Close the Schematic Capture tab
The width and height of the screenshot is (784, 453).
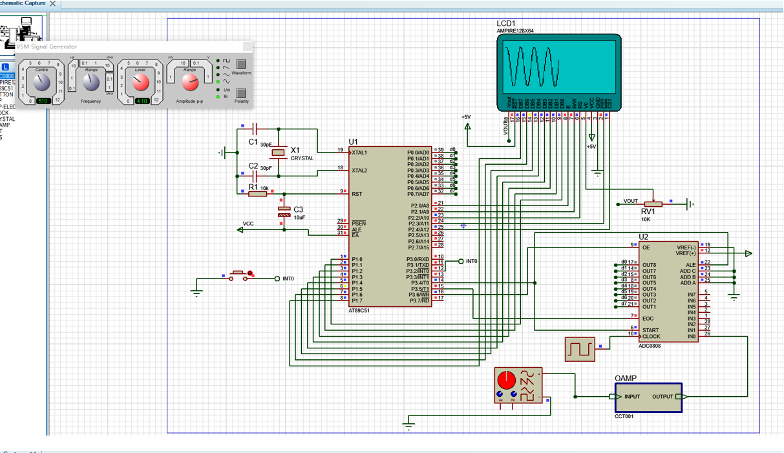pos(53,3)
